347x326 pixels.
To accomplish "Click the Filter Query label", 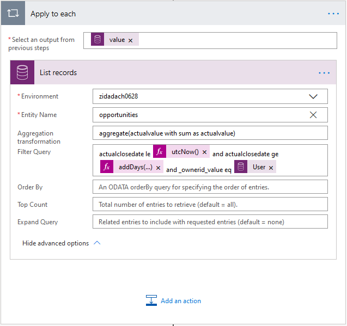I will pyautogui.click(x=34, y=152).
